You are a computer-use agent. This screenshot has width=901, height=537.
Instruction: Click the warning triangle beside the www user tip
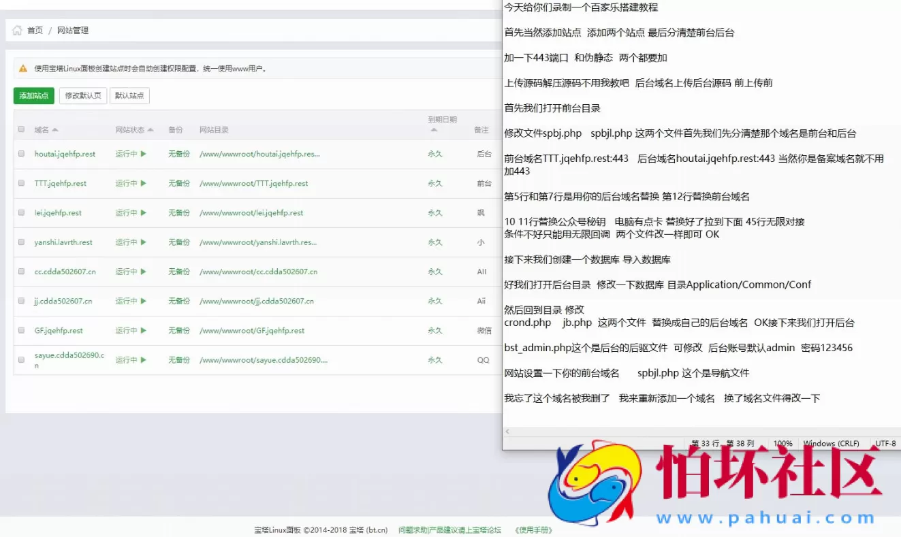pos(22,67)
